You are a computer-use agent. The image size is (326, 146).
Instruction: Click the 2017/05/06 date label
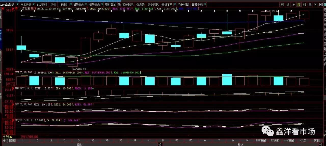click(x=30, y=137)
